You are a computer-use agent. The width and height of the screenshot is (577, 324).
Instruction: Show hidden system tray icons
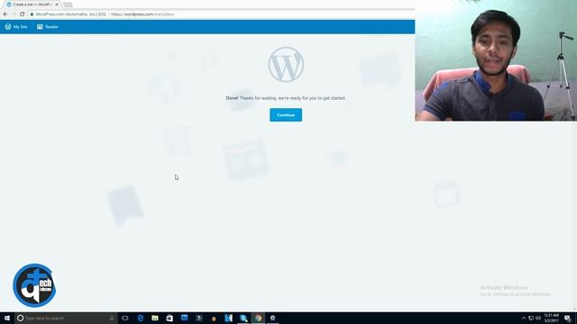pyautogui.click(x=524, y=318)
